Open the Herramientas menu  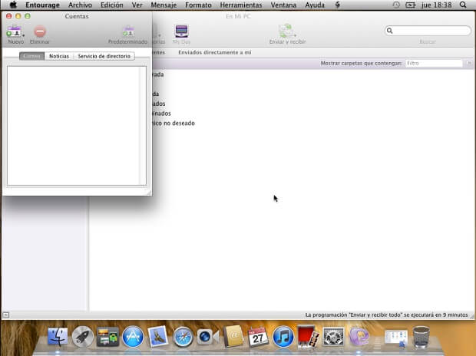(x=241, y=5)
